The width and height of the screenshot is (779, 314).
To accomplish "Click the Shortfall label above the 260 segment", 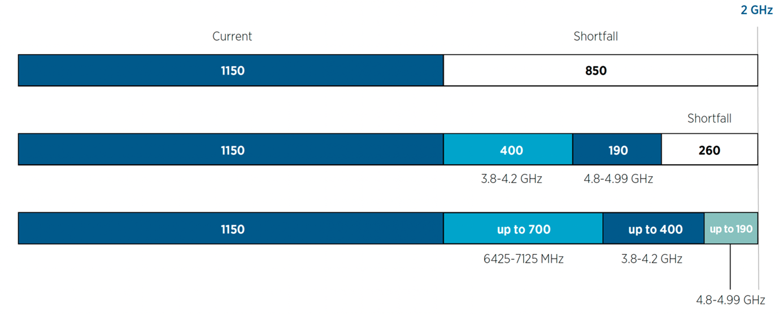I will [709, 119].
